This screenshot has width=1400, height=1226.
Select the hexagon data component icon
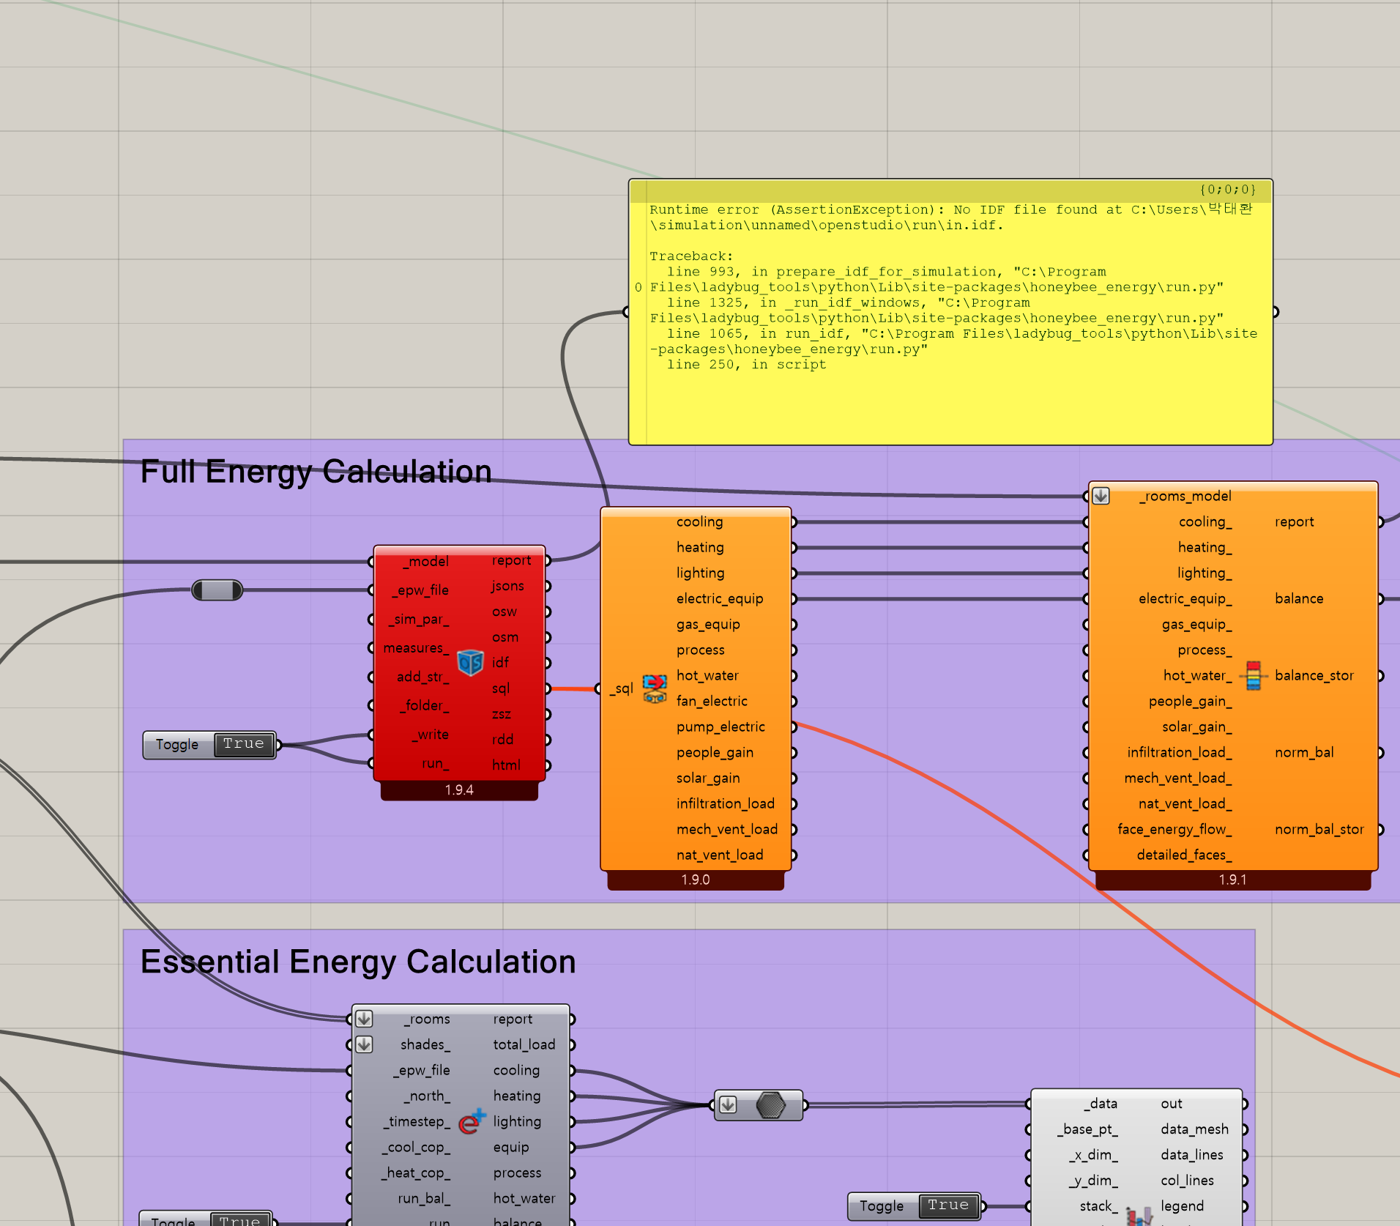tap(770, 1104)
